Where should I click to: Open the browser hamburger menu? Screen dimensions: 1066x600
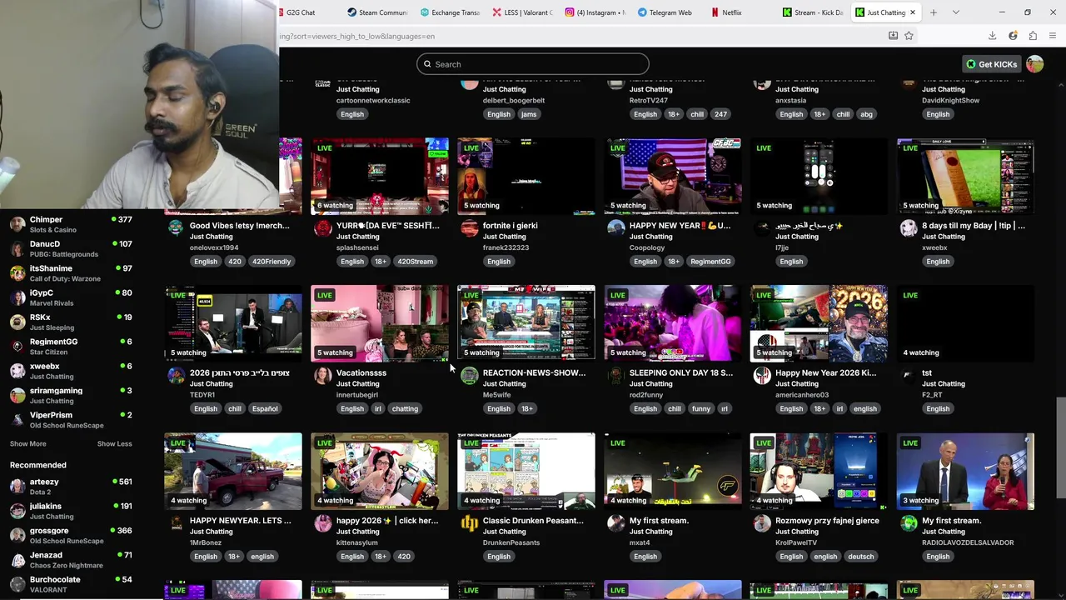tap(1054, 36)
